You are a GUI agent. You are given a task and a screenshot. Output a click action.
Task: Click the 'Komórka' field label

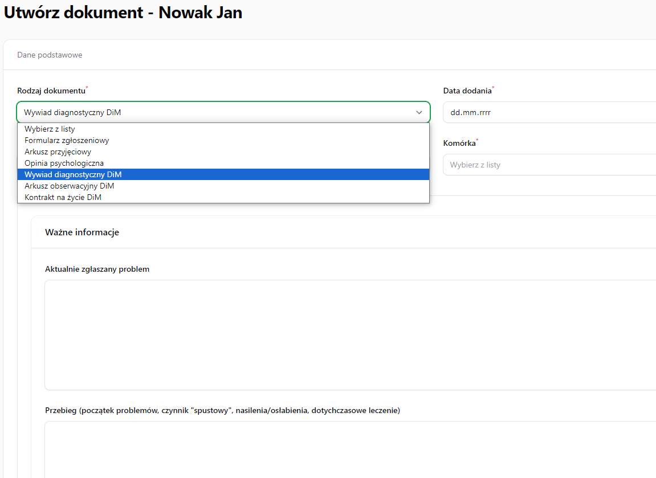coord(459,144)
